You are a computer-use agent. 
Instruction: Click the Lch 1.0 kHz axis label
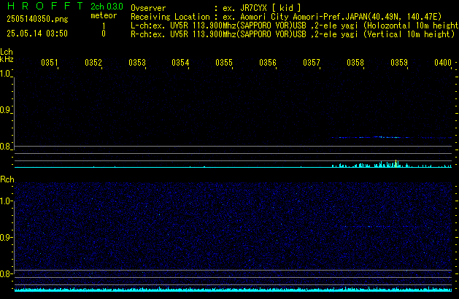5,74
